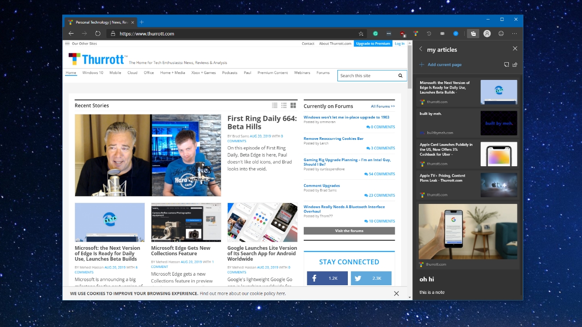
Task: Add page to favorites with star icon
Action: point(361,34)
